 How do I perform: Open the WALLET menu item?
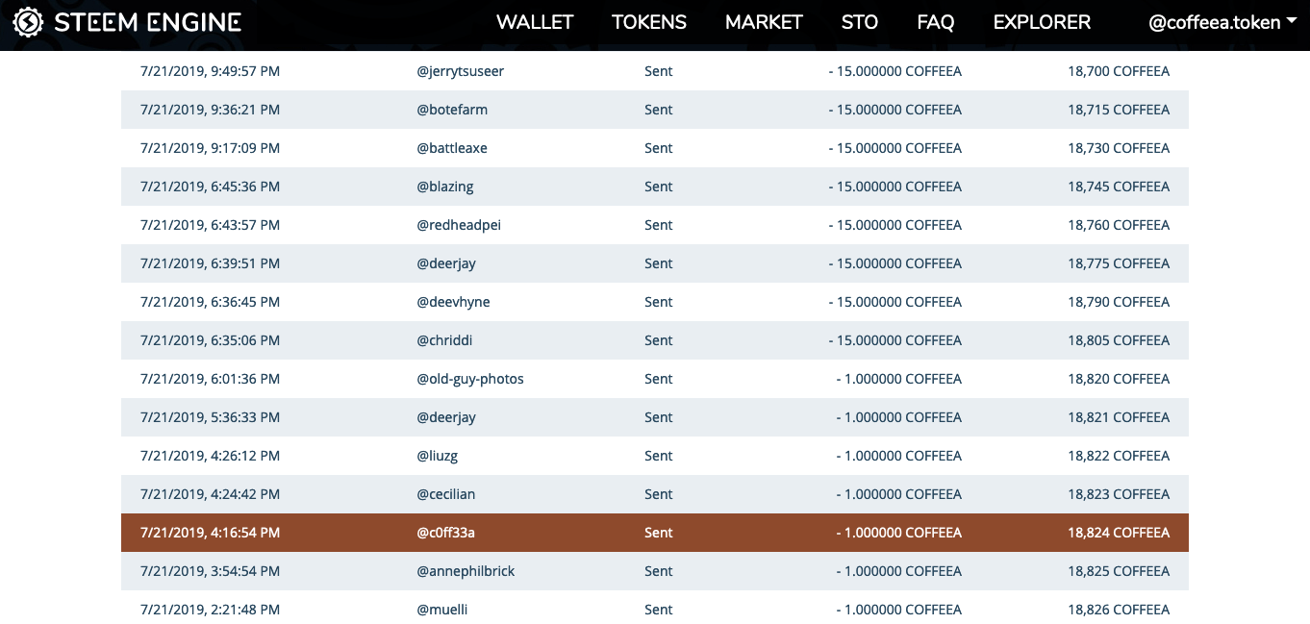tap(535, 22)
